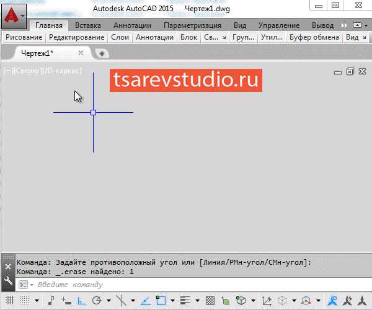
Task: Click the gizmo display icon
Action: pos(306,301)
